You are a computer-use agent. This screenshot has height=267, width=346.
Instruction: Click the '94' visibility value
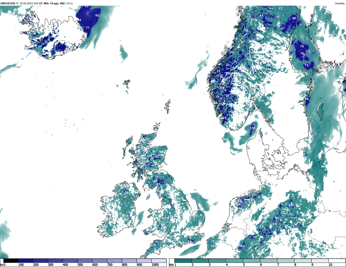click(274, 224)
